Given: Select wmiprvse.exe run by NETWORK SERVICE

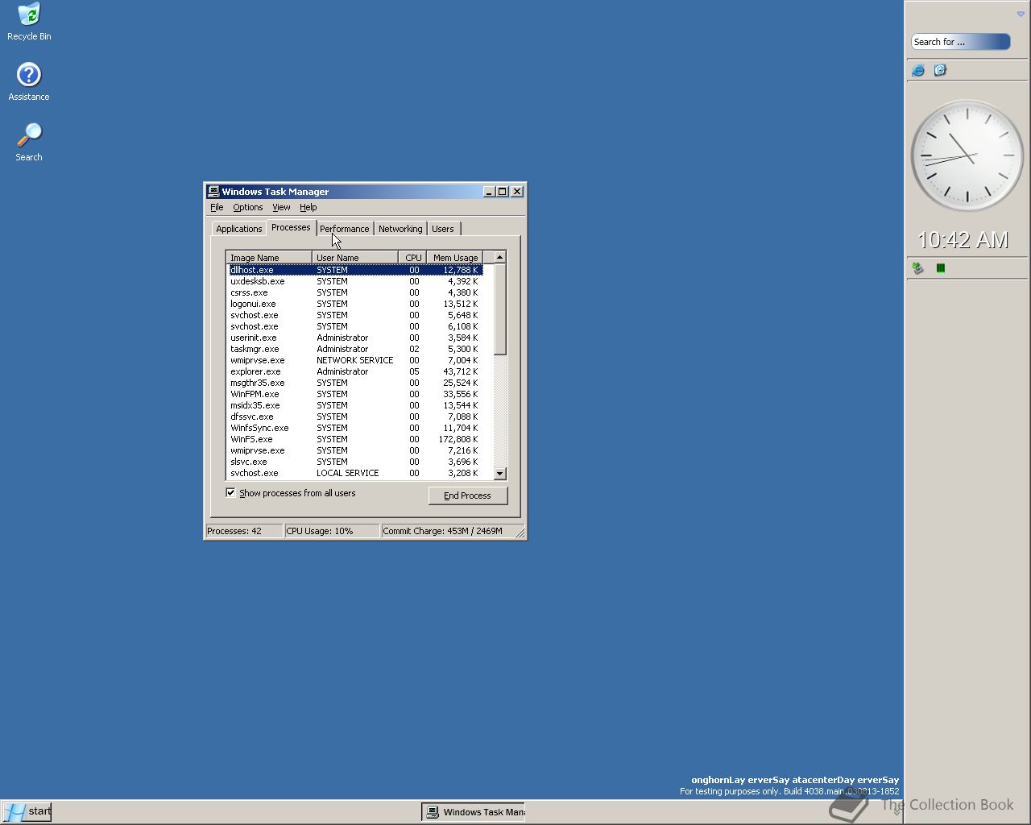Looking at the screenshot, I should (x=354, y=360).
